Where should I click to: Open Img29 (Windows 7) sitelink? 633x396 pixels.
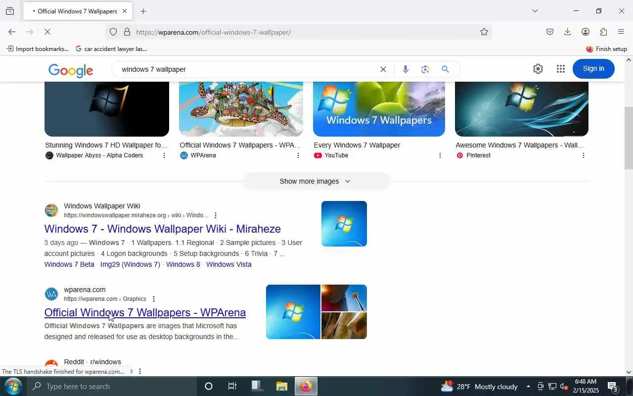(x=130, y=264)
